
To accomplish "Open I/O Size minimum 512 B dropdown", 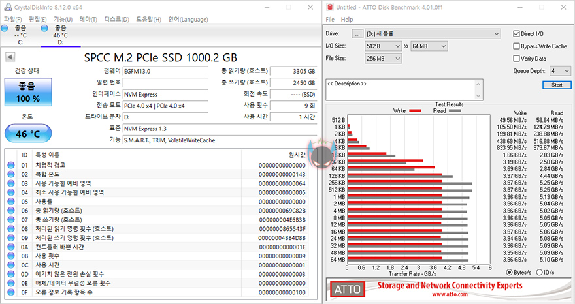I will (383, 46).
